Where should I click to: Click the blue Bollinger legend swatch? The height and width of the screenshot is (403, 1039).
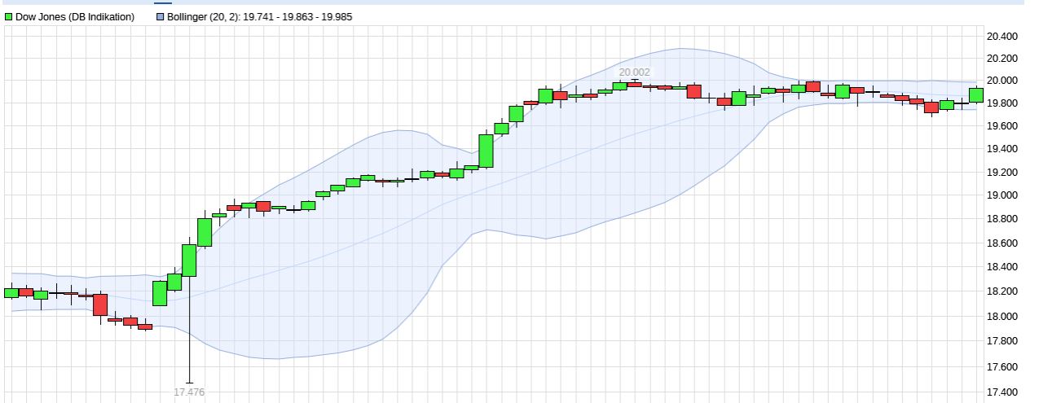161,16
